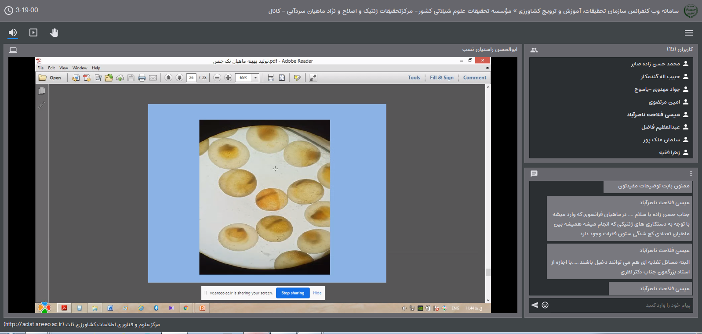Viewport: 702px width, 334px height.
Task: Expand the zoom percentage dropdown
Action: point(255,78)
